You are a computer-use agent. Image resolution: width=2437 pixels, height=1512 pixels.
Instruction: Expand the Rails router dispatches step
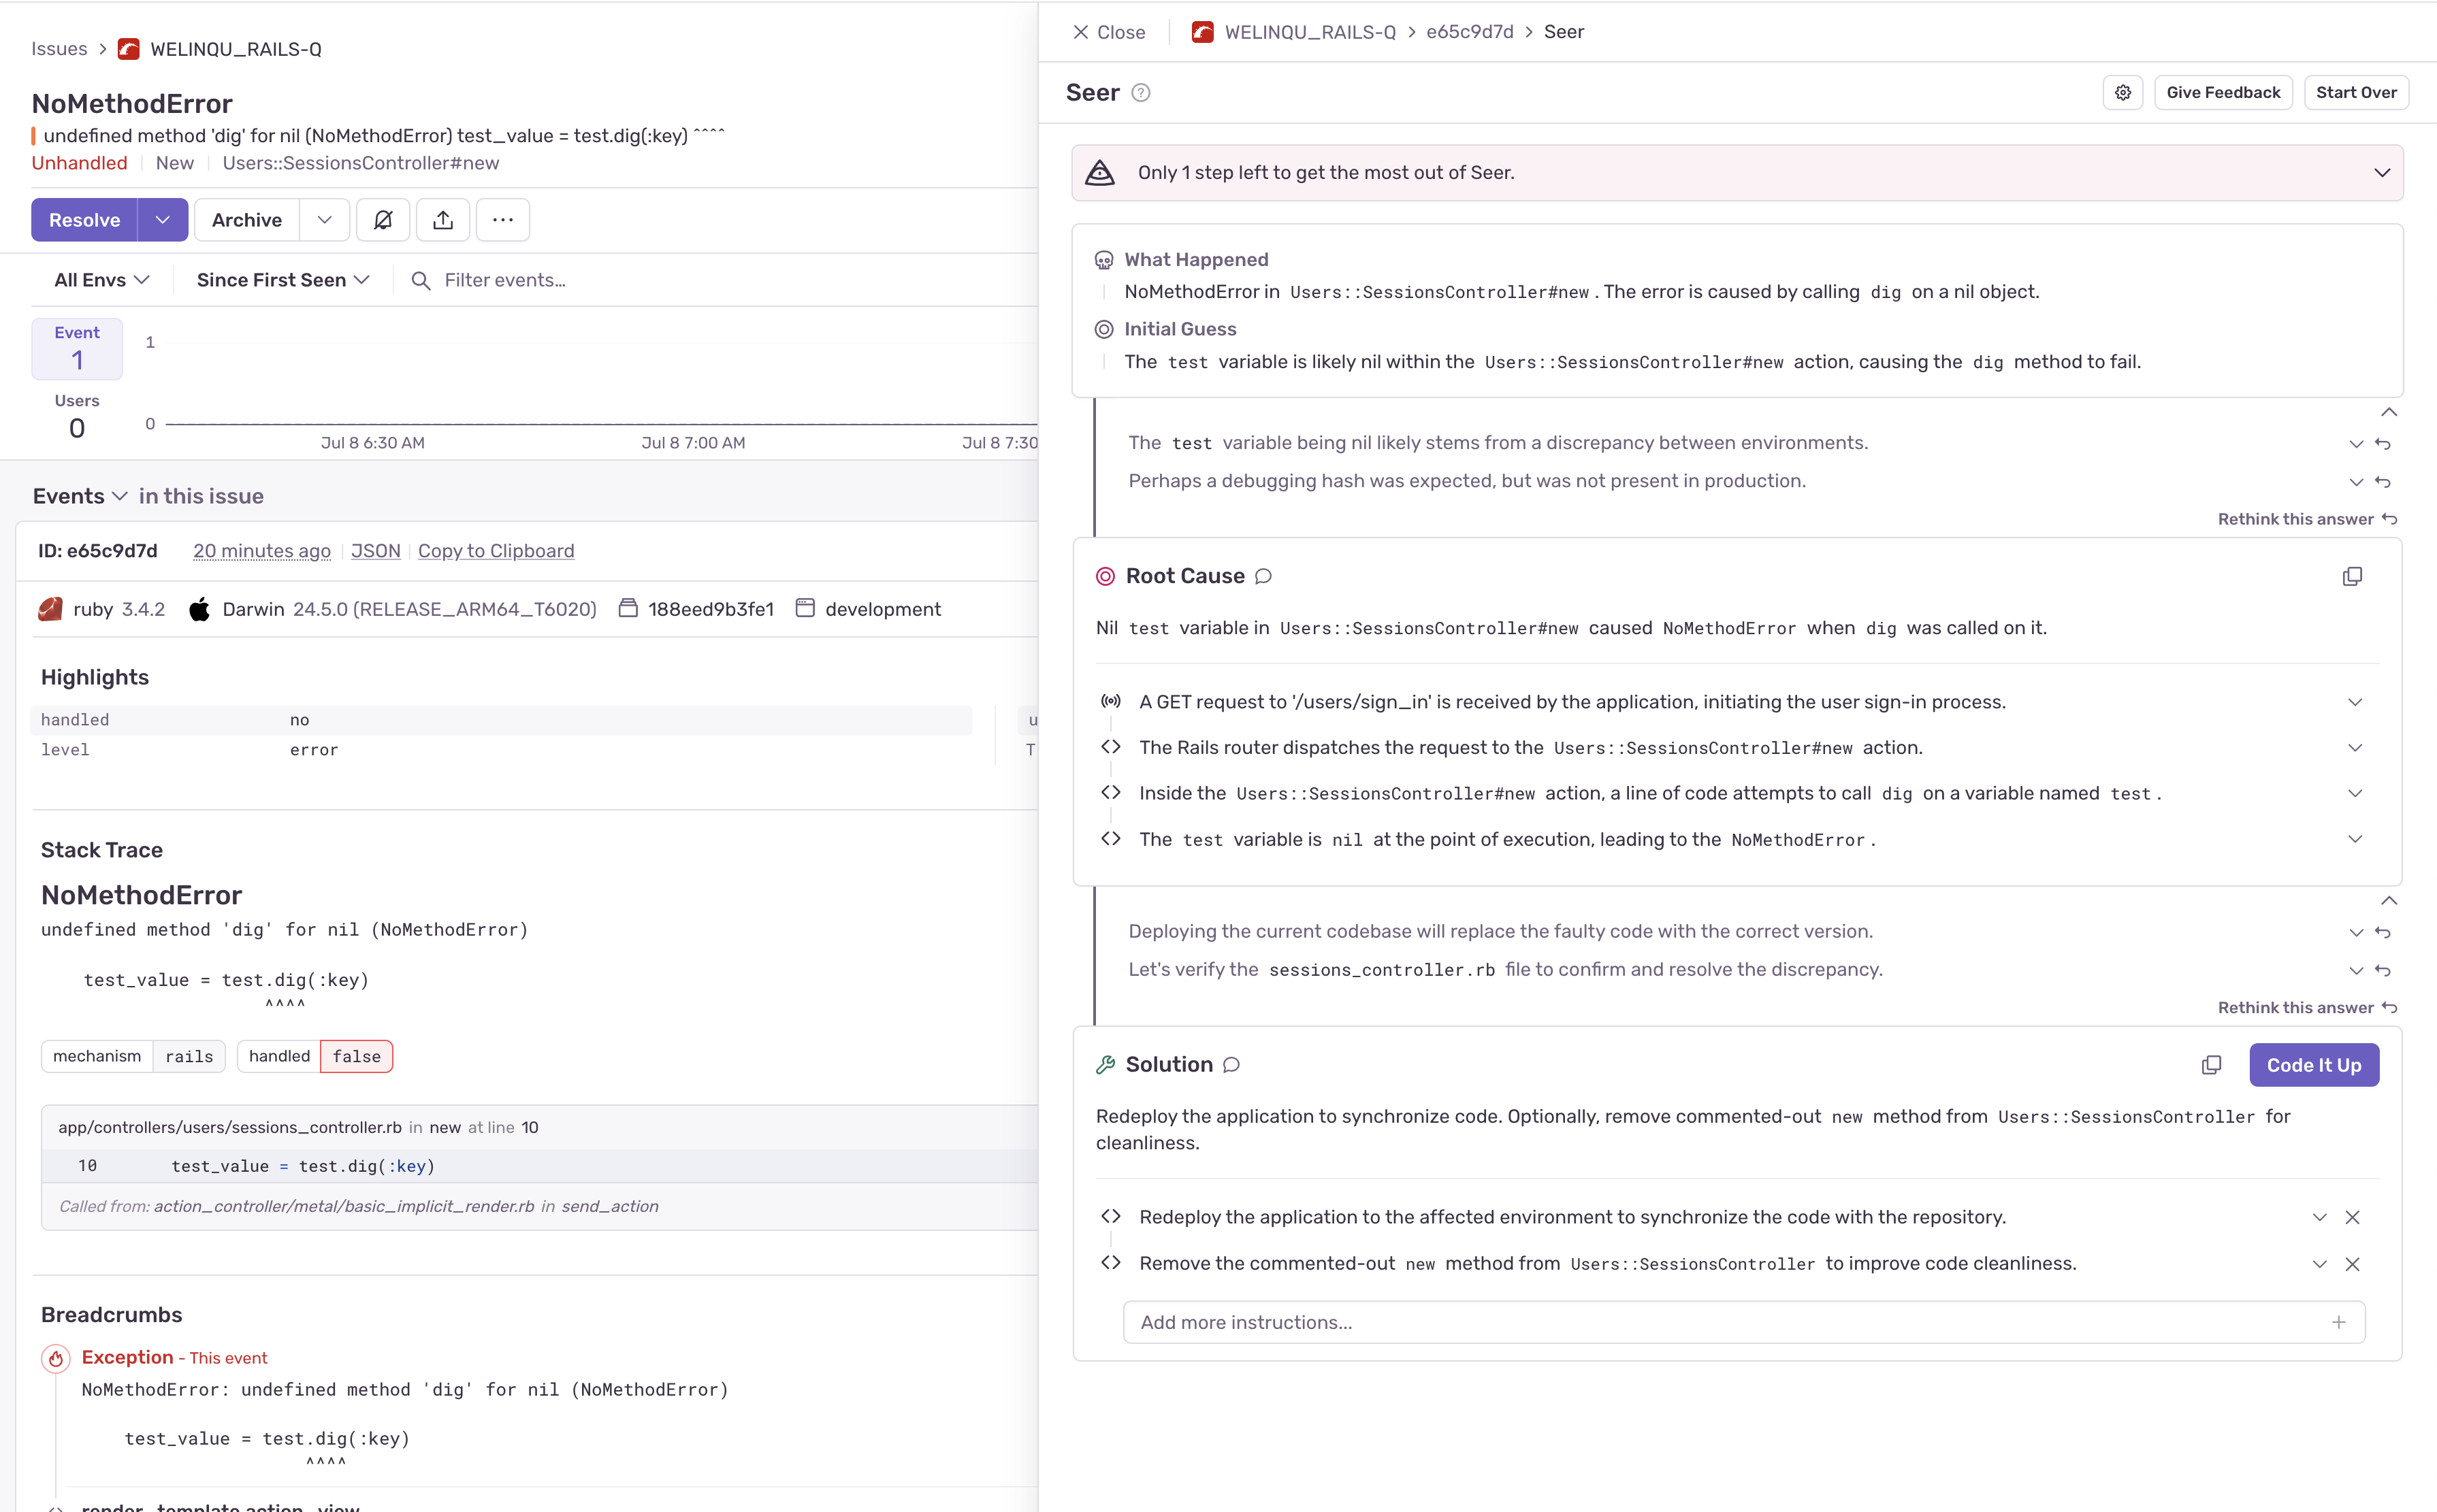point(2355,748)
